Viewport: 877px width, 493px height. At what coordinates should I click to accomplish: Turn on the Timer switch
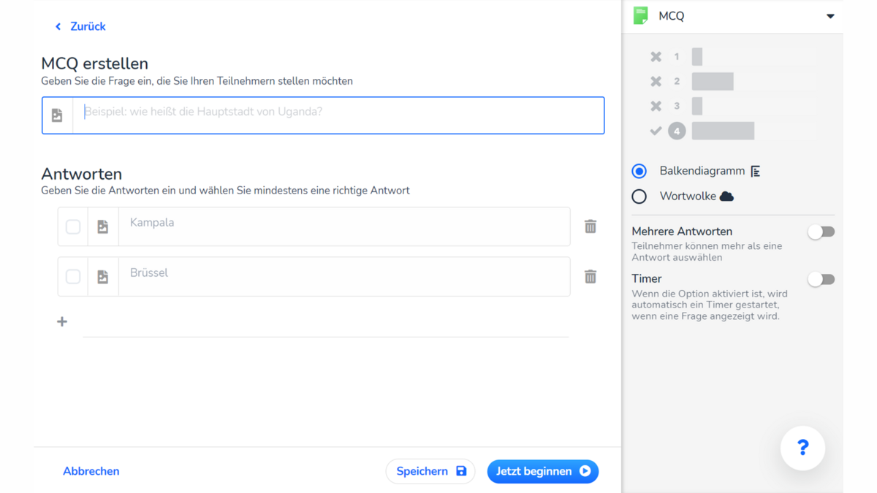(x=821, y=280)
